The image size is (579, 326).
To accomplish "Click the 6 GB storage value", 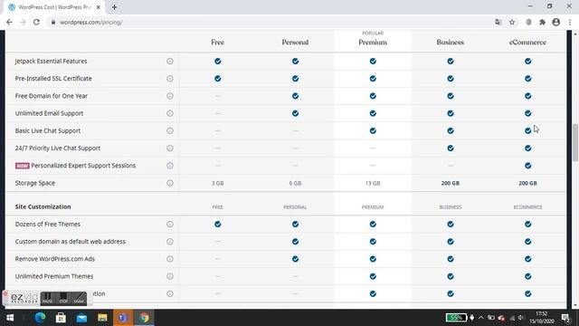I will (295, 183).
